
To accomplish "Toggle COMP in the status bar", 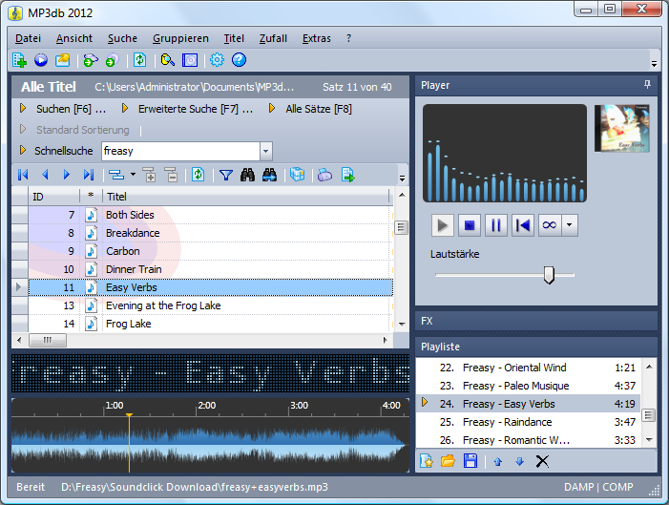I will 617,487.
